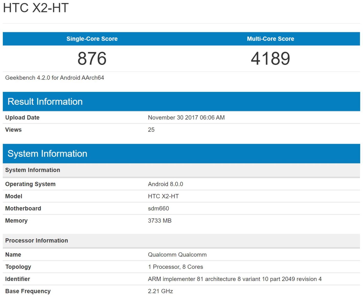This screenshot has height=303, width=363.
Task: Click the Views count 25
Action: [151, 130]
